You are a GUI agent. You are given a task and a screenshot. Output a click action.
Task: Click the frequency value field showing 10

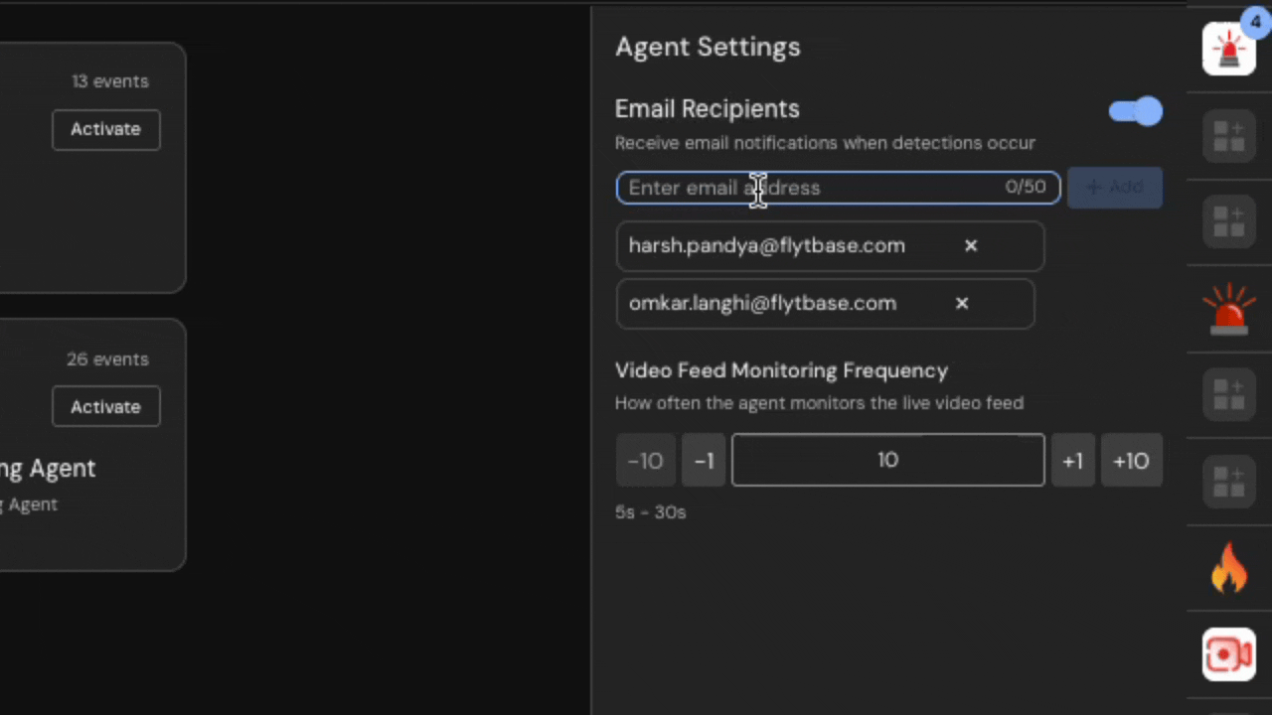coord(887,460)
